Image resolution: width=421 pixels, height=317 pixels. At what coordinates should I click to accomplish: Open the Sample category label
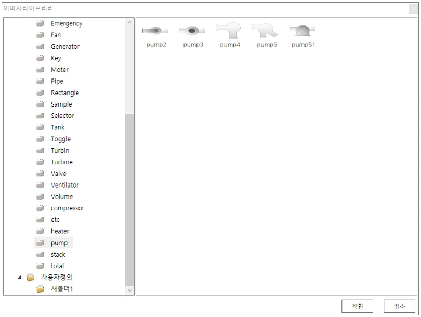coord(61,104)
